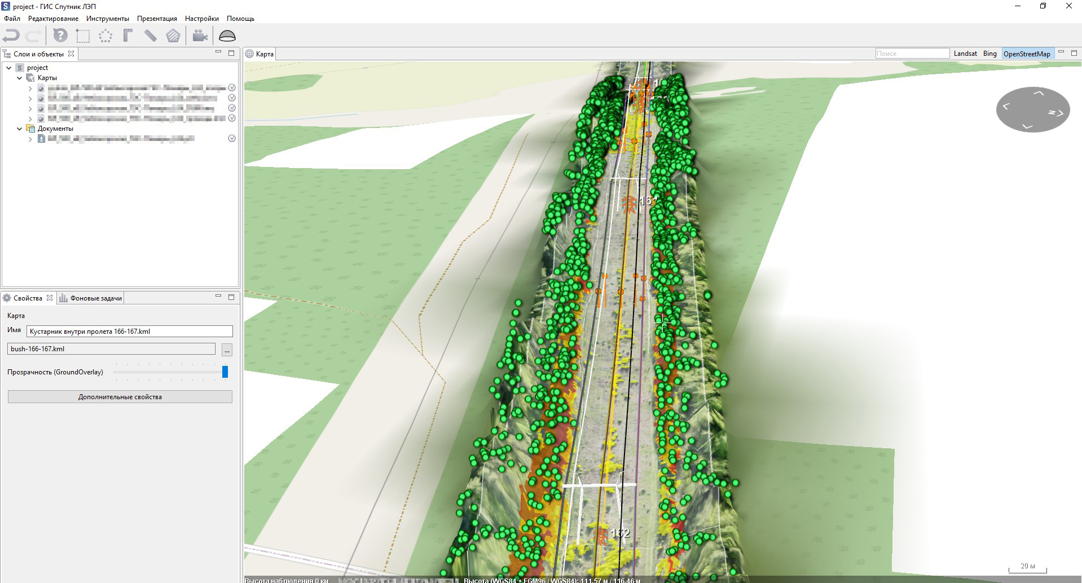1082x583 pixels.
Task: Click the Прозрачность slider handle
Action: tap(225, 372)
